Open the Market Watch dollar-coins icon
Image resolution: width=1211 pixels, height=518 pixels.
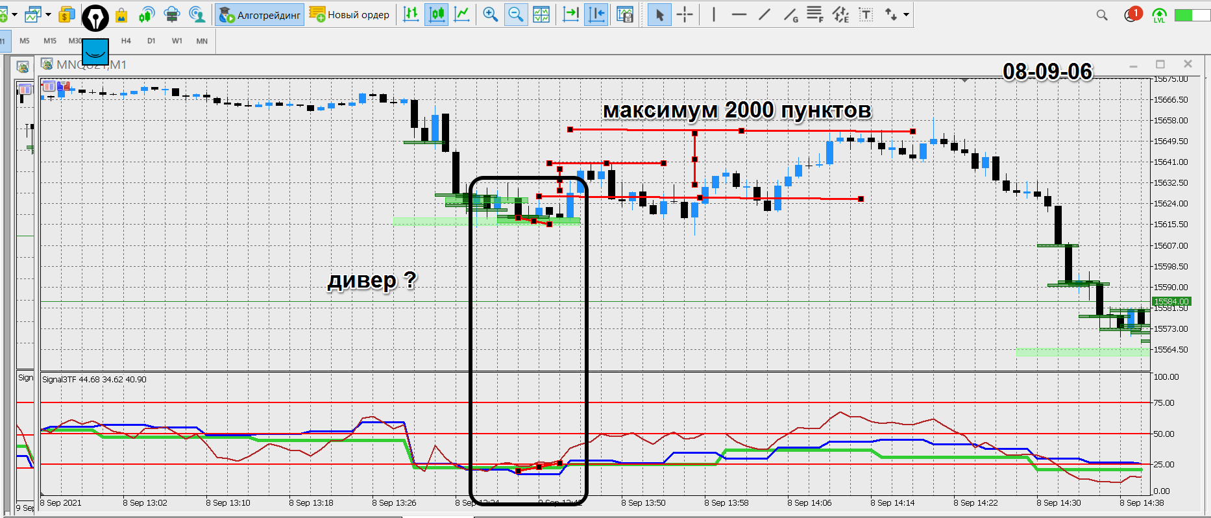pos(66,14)
